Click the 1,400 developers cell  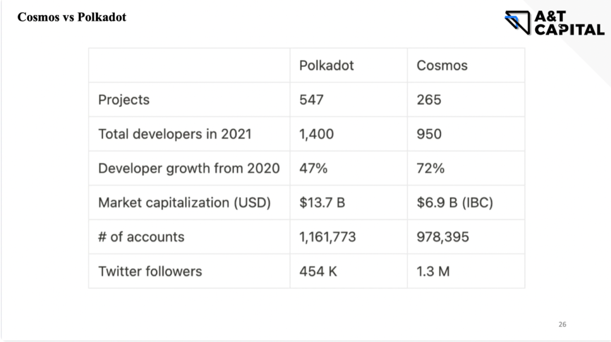click(316, 134)
